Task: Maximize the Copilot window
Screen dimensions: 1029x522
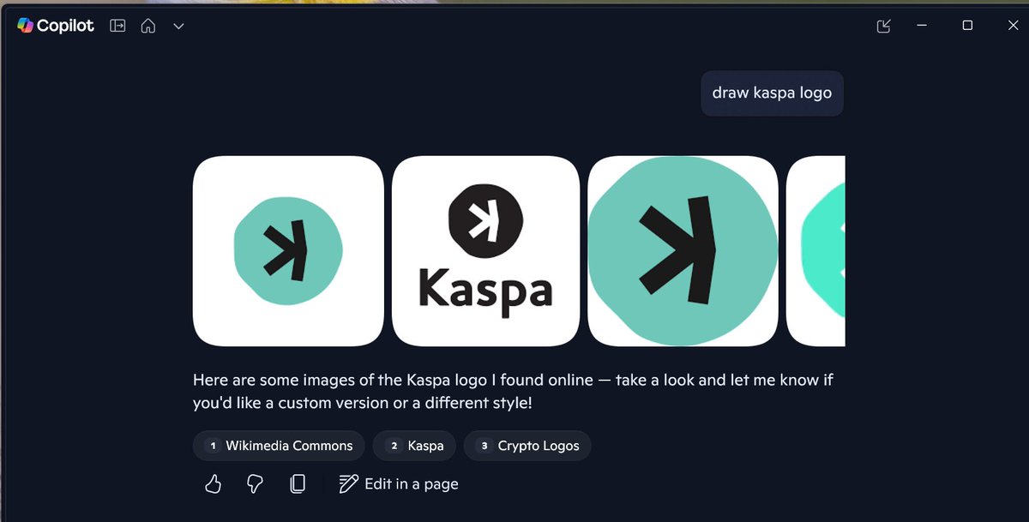Action: (967, 26)
